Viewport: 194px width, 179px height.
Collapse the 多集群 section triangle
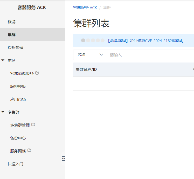coord(3,112)
